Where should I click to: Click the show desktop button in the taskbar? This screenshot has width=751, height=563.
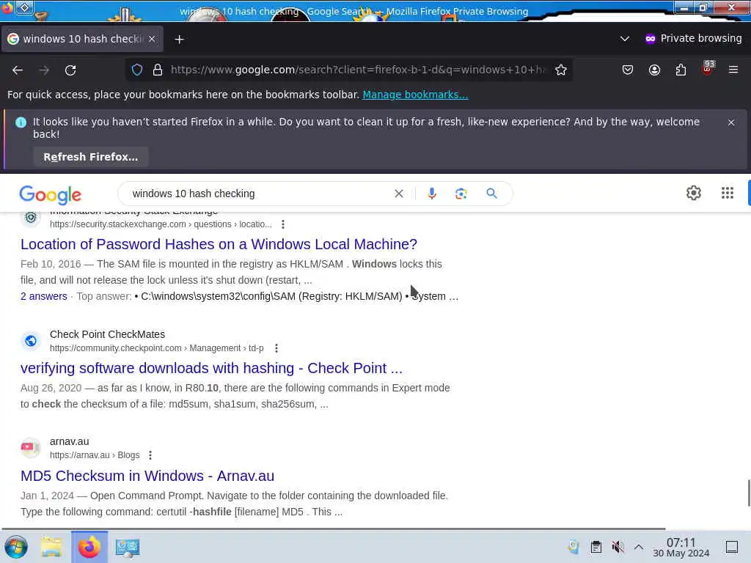click(732, 547)
